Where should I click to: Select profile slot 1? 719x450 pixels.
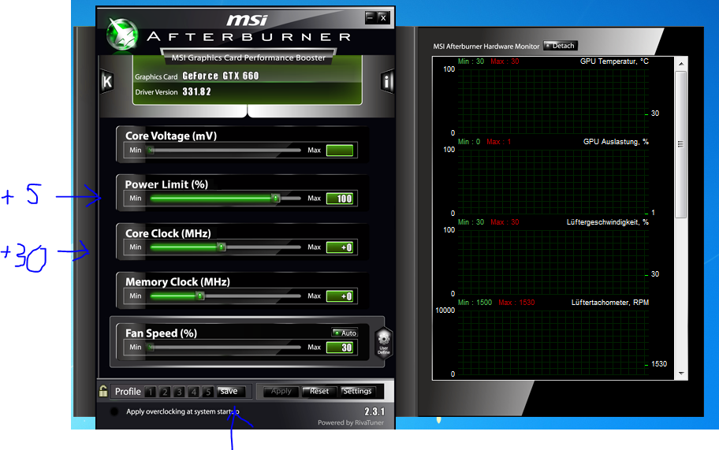pos(150,392)
